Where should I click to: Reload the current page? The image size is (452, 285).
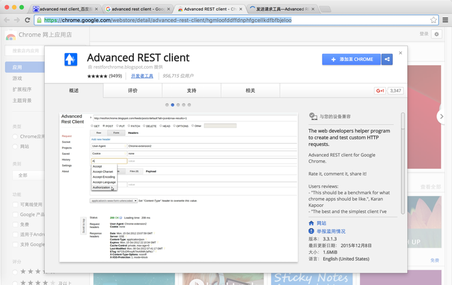tap(27, 20)
